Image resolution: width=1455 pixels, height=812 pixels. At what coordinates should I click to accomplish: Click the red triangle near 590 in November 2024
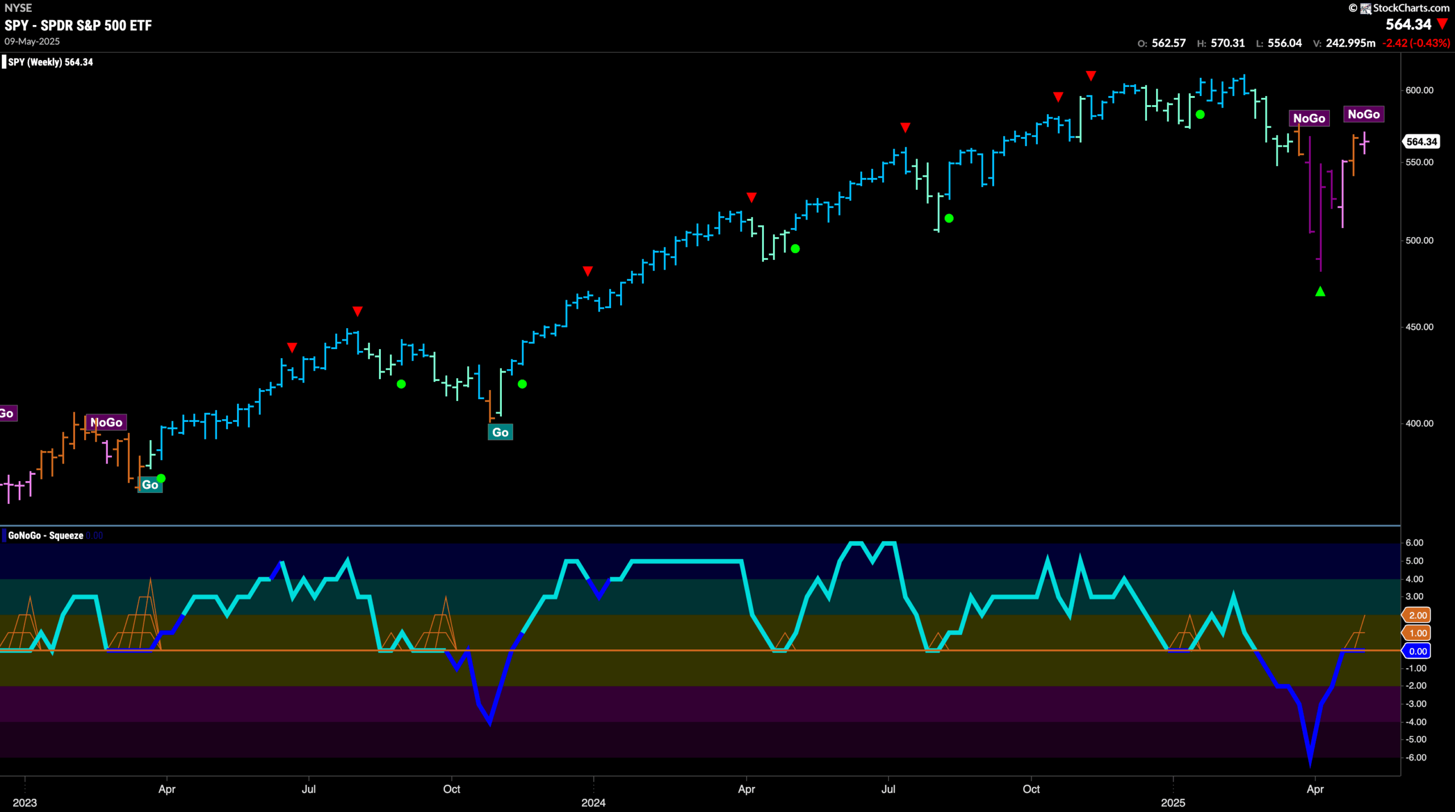pyautogui.click(x=1058, y=97)
